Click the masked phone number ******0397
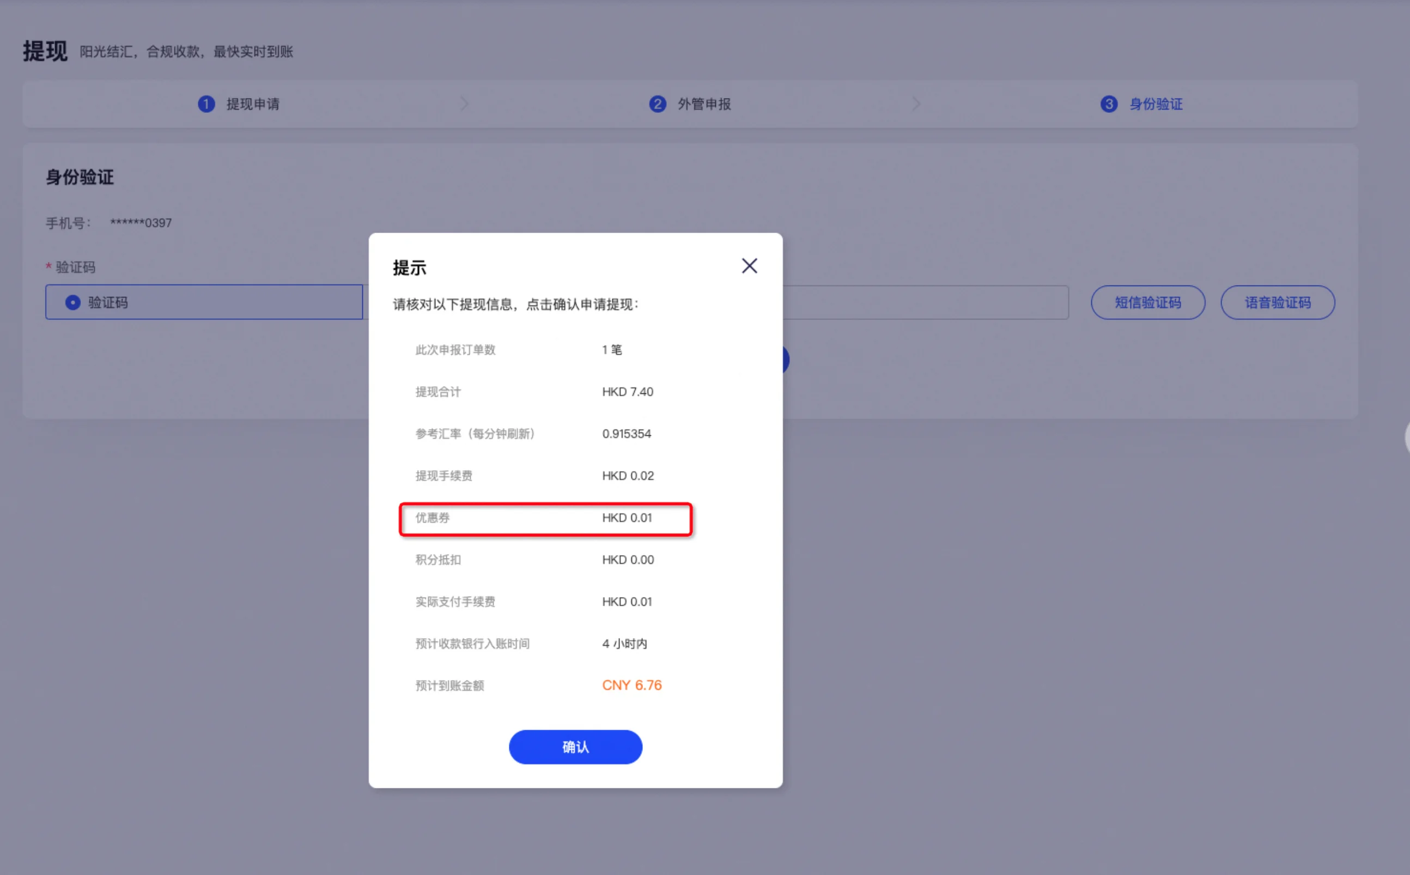 (141, 223)
